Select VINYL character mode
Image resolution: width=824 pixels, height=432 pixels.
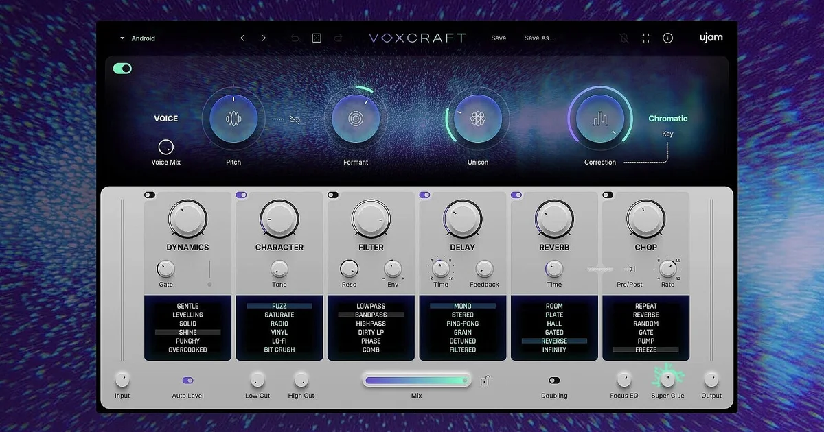coord(279,332)
